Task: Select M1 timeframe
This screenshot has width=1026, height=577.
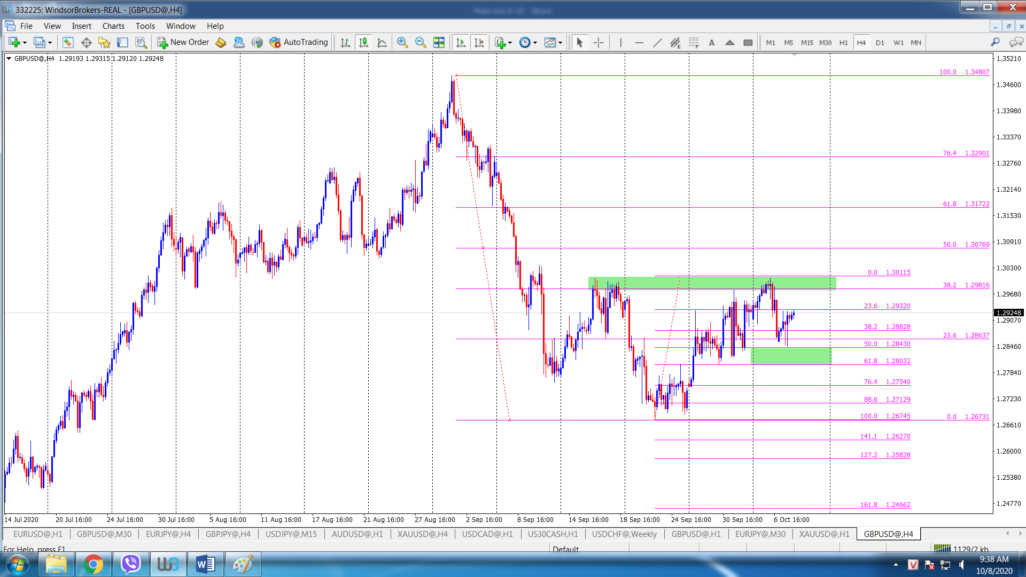Action: (x=770, y=42)
